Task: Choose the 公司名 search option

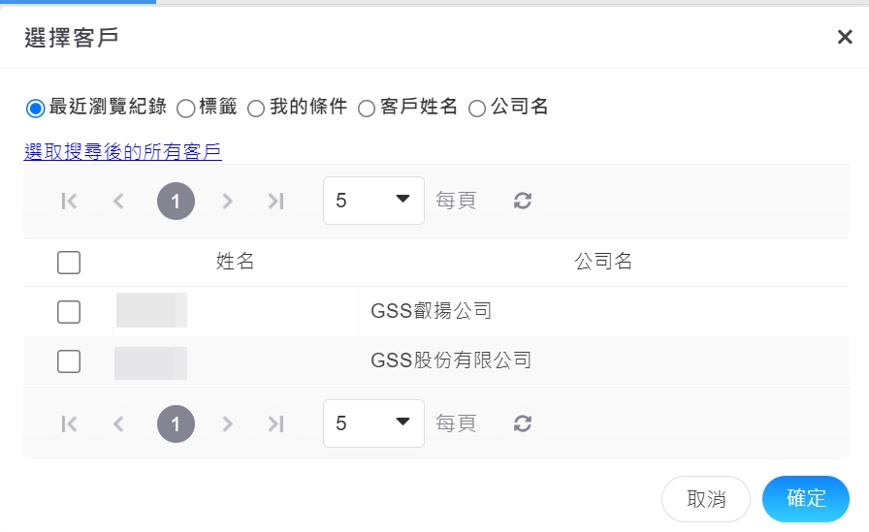Action: 477,109
